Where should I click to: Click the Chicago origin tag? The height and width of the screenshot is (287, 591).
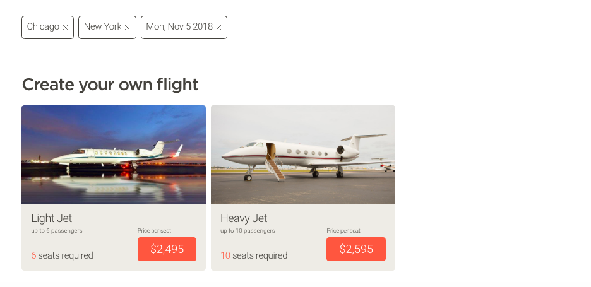[x=43, y=27]
